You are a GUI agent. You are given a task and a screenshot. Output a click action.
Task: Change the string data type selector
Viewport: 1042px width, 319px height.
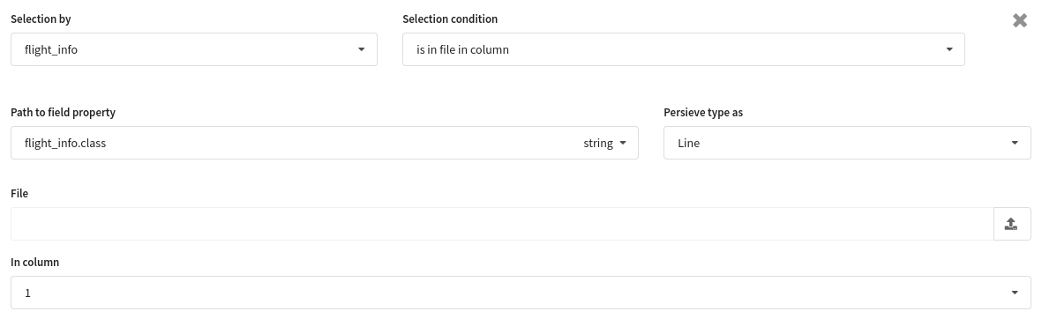(x=604, y=143)
